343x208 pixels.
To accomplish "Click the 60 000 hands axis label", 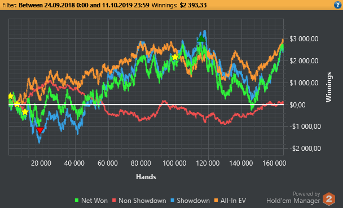I will point(108,163).
